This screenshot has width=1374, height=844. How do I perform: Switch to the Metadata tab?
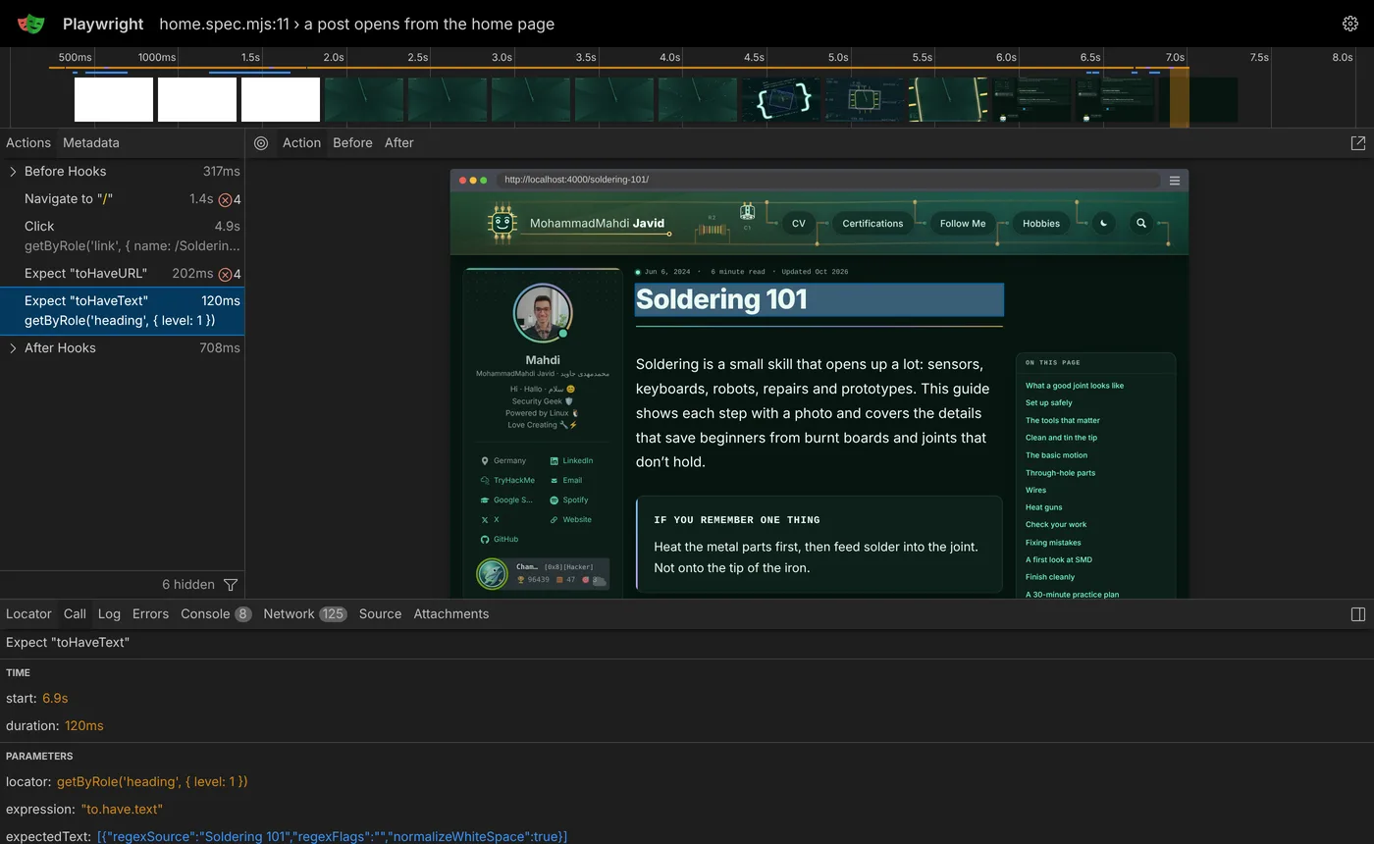click(x=91, y=143)
